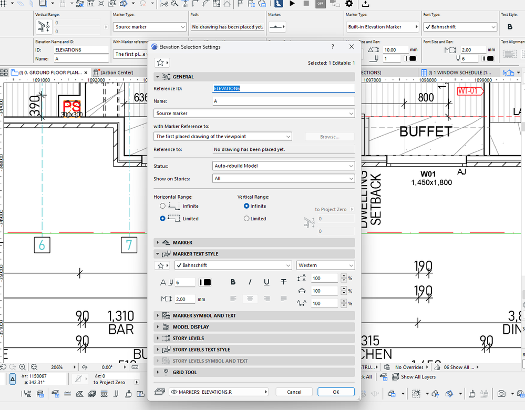Select Limited vertical range option
525x410 pixels.
pos(246,219)
